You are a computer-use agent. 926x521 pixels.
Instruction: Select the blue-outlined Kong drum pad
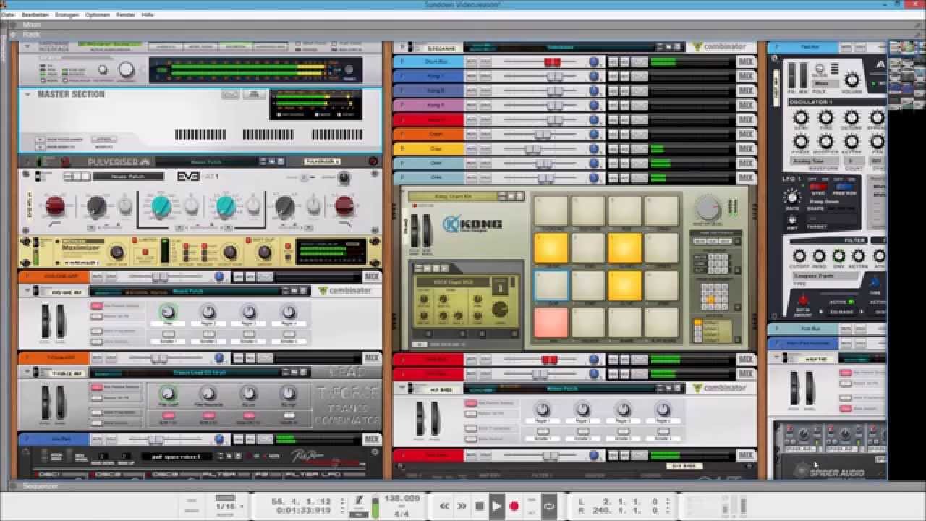tap(551, 285)
